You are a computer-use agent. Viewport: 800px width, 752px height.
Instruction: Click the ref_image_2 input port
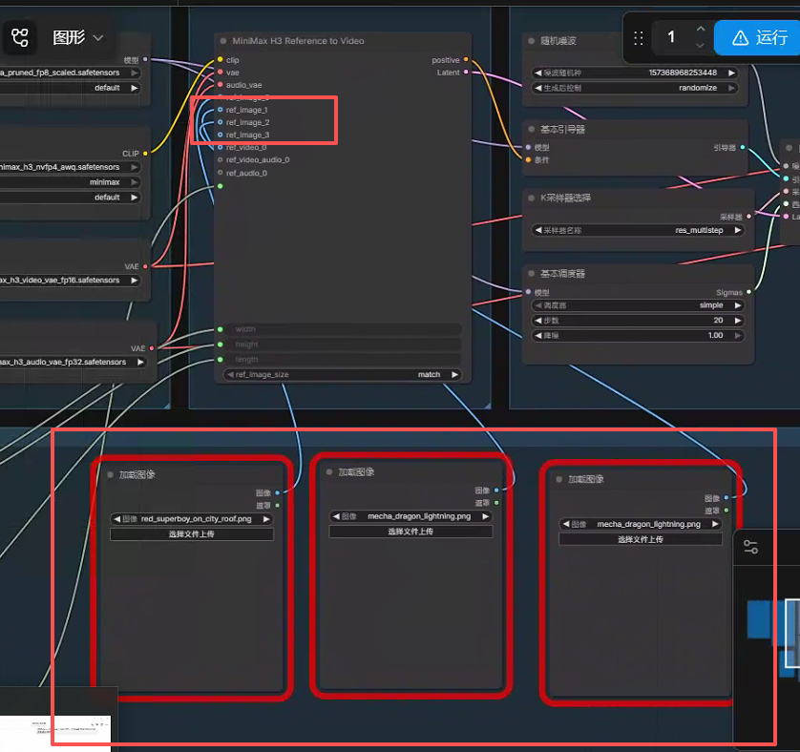tap(221, 122)
